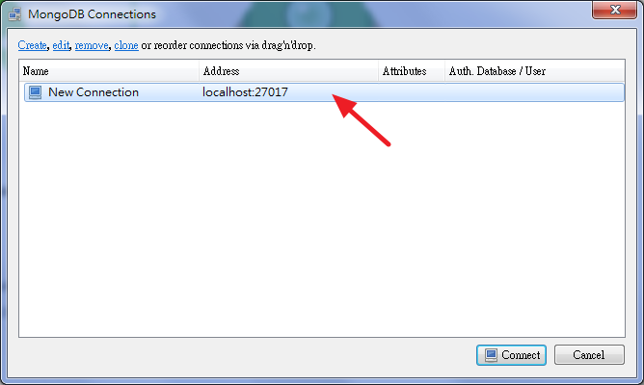This screenshot has width=644, height=385.
Task: Dismiss the dialog with the Cancel button
Action: click(x=589, y=355)
